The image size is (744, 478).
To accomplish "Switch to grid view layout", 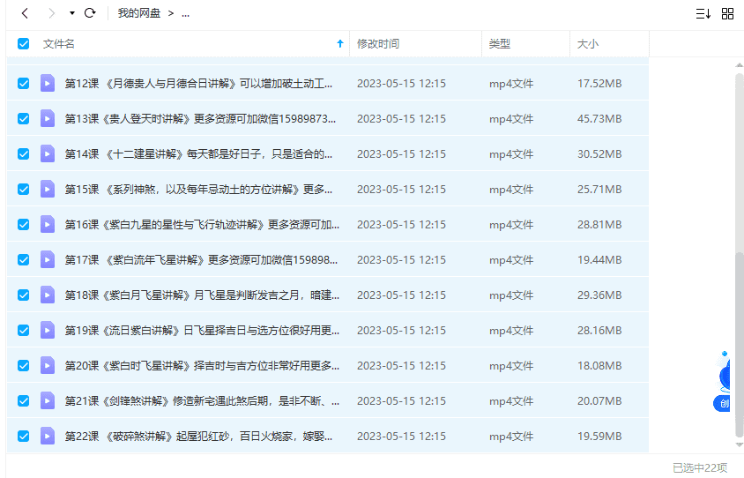I will coord(727,13).
